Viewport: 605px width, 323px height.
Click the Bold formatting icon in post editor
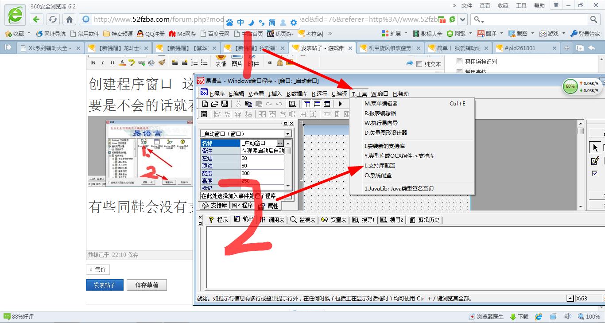tap(93, 63)
